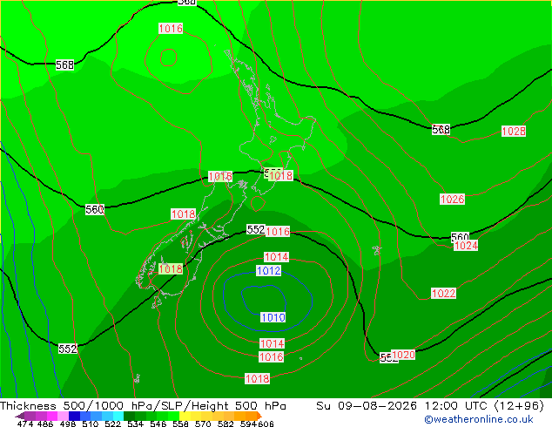
Task: Click the forecast date 'Su 09-08-2026'
Action: (x=367, y=406)
